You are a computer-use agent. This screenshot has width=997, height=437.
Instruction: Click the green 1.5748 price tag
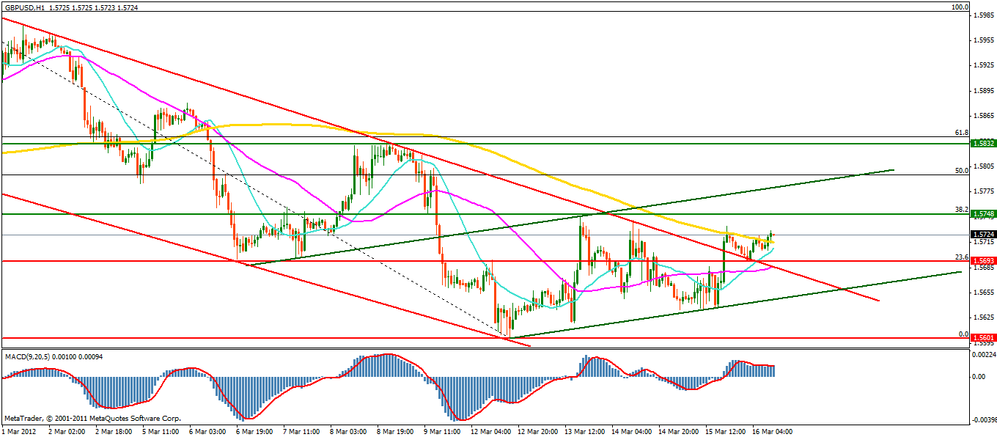(982, 214)
